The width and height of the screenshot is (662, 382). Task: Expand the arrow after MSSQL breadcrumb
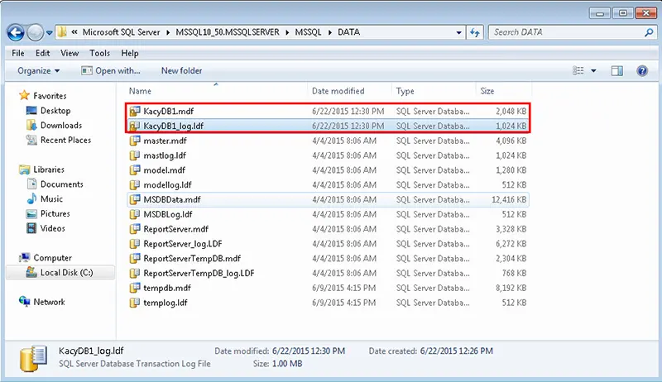330,32
